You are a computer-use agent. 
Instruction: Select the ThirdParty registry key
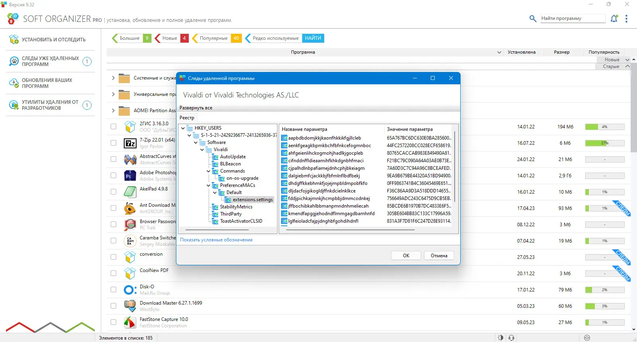click(x=231, y=214)
